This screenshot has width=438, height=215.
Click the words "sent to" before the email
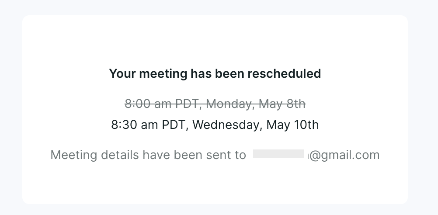[226, 155]
